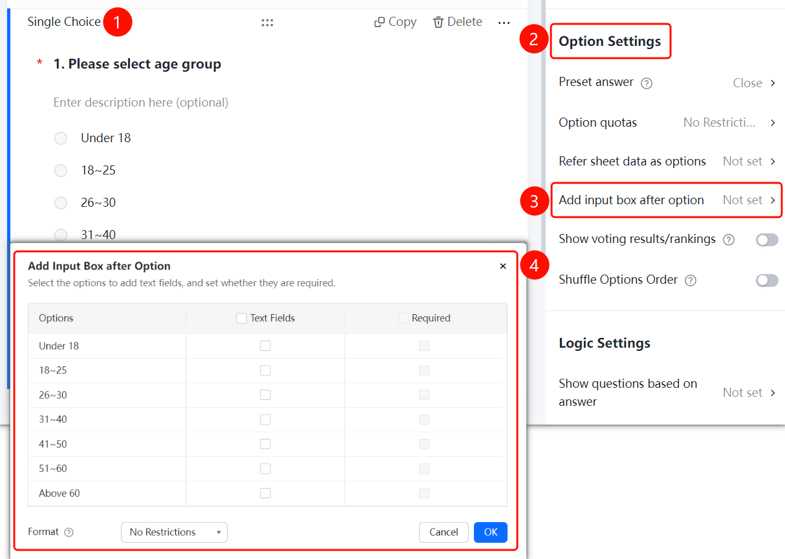
Task: Check the Text Fields header checkbox
Action: [242, 318]
